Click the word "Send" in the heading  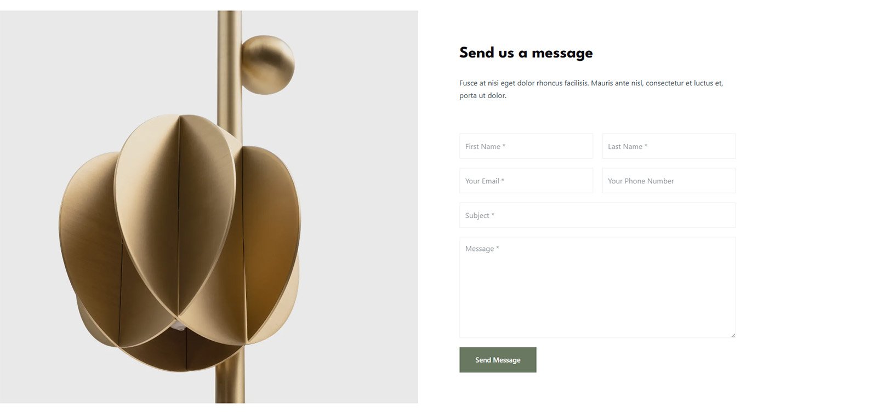click(477, 53)
